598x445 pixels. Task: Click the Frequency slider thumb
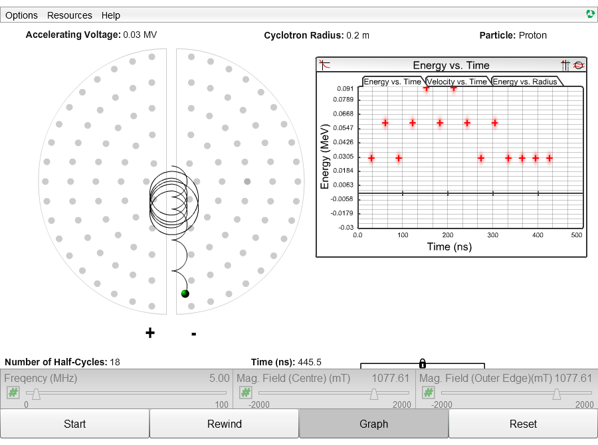(x=37, y=394)
